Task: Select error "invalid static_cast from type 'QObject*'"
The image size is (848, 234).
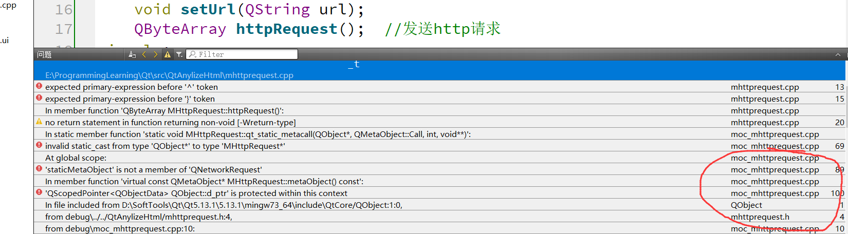Action: (439, 146)
